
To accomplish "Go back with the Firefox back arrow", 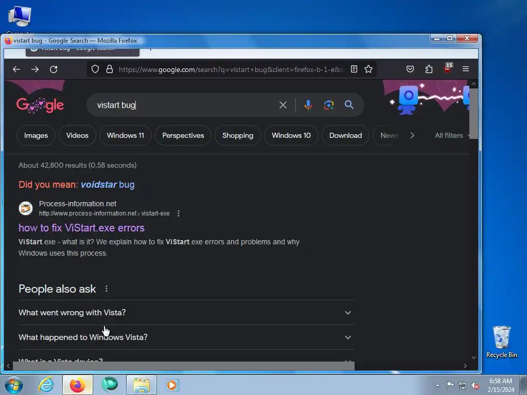I will pyautogui.click(x=16, y=69).
